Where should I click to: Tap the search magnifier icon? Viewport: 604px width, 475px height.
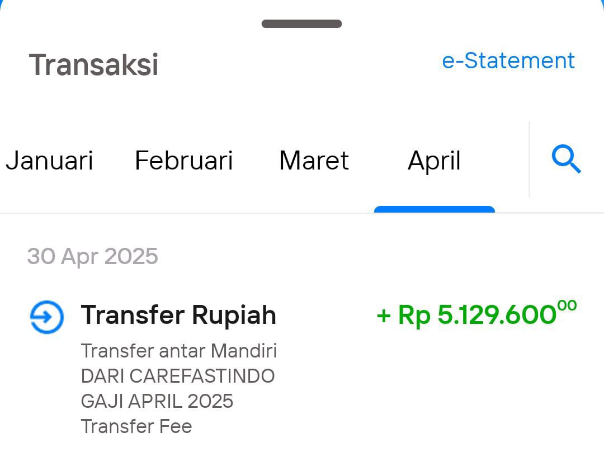click(566, 159)
